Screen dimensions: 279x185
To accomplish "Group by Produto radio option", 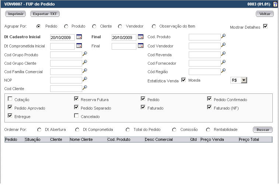I will [x=66, y=26].
